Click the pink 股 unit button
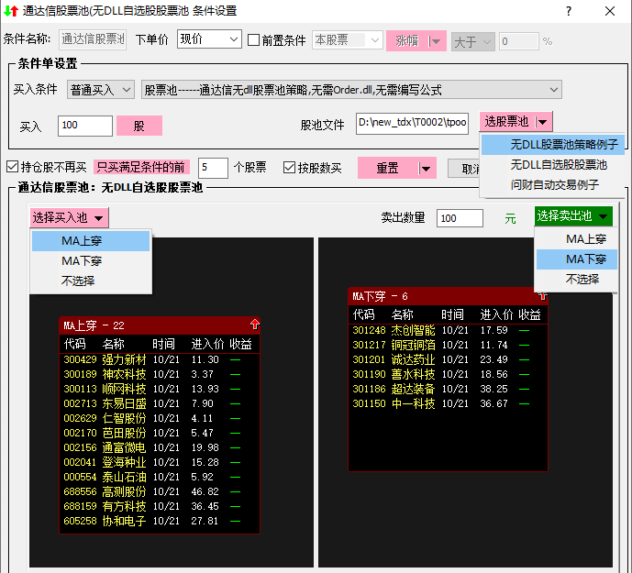The width and height of the screenshot is (632, 573). pyautogui.click(x=139, y=126)
